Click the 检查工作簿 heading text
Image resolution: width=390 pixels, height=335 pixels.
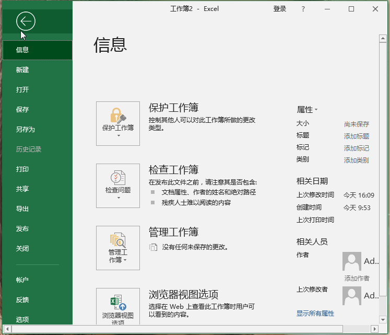(173, 170)
